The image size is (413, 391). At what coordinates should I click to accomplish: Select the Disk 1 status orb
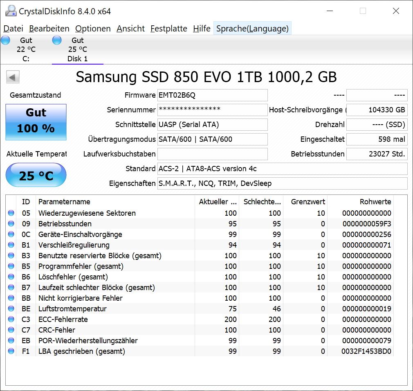pos(57,40)
